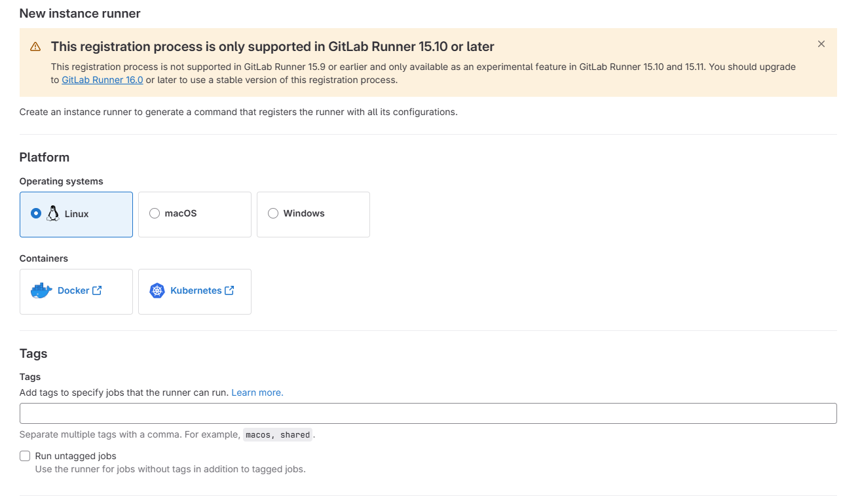Screen dimensions: 843x503
Task: Click the Linux penguin icon
Action: (53, 213)
